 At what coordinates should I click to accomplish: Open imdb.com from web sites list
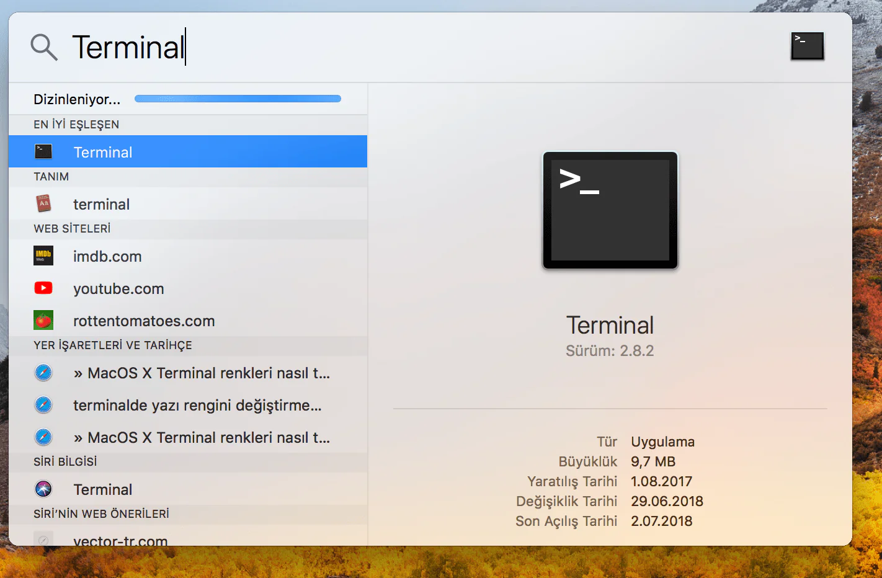[107, 256]
